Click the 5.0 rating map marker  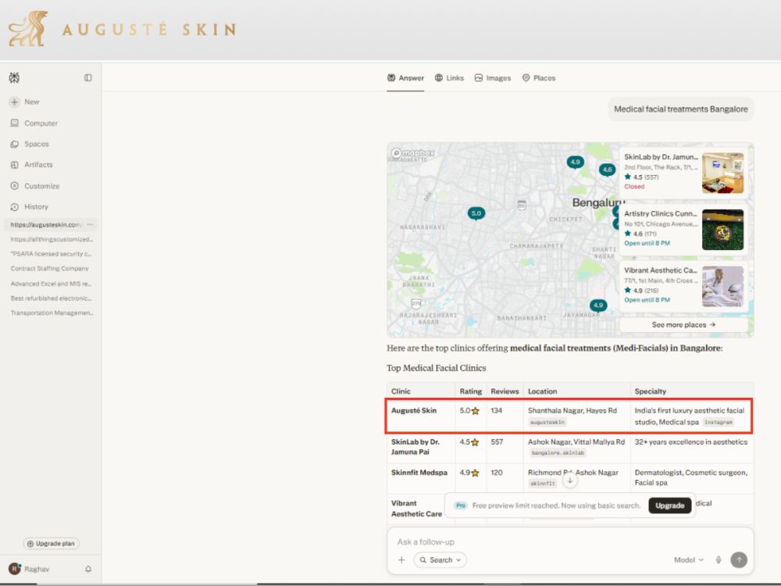[x=476, y=214]
